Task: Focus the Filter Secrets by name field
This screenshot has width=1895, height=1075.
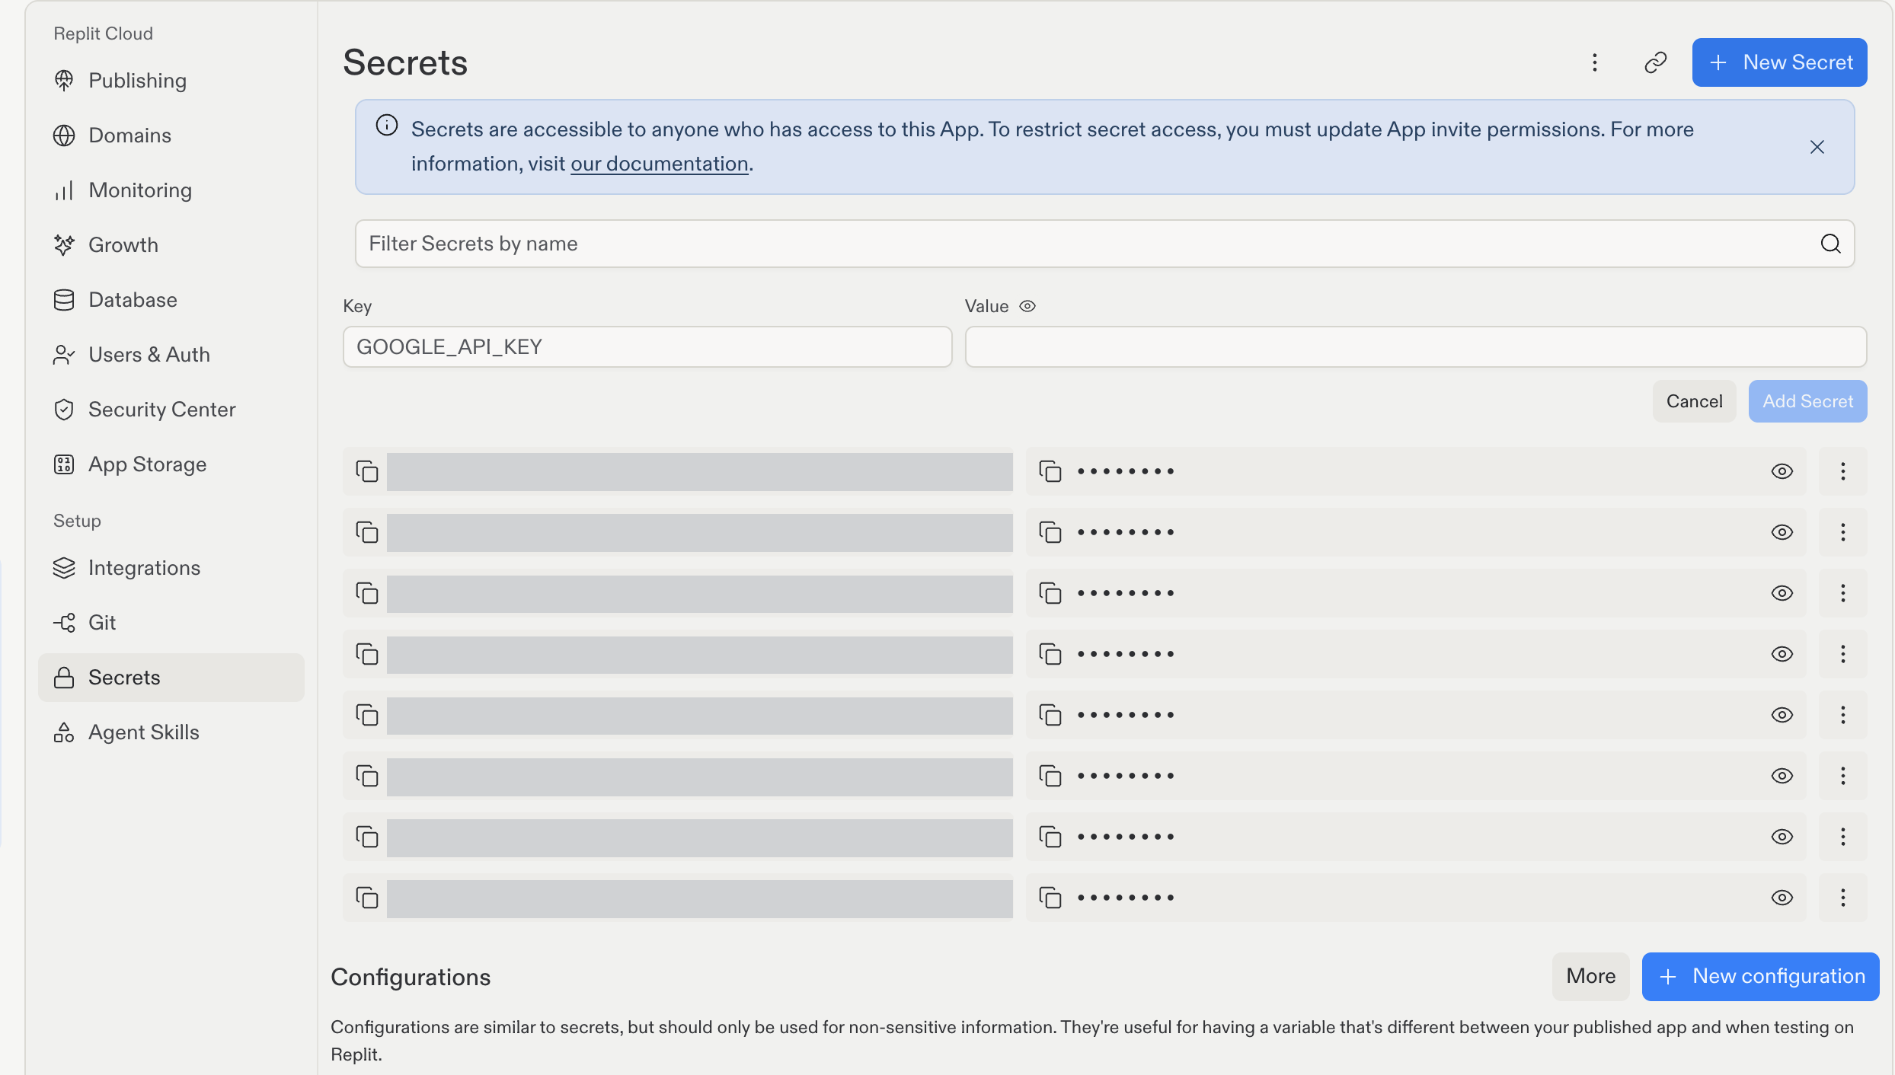Action: point(1104,244)
